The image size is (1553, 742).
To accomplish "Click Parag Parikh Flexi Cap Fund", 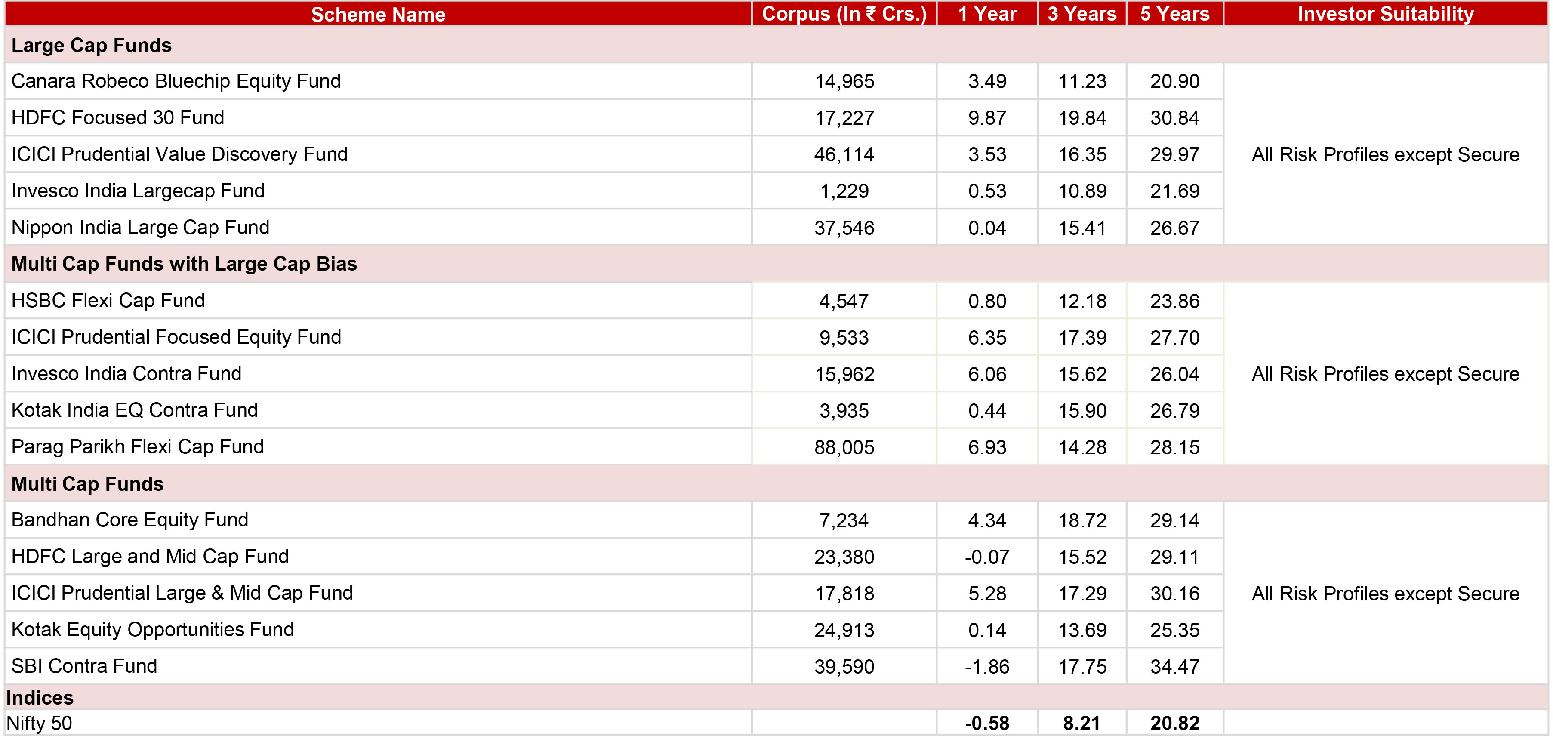I will point(138,447).
